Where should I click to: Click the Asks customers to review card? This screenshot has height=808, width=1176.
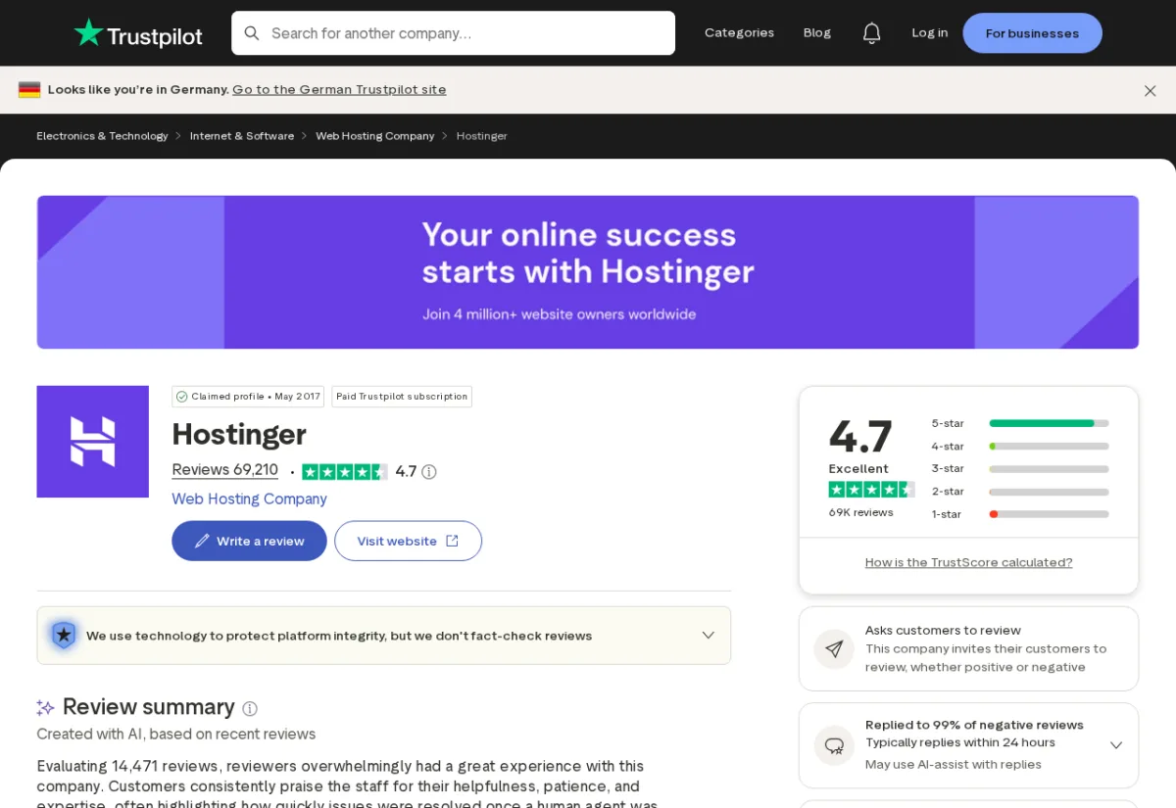(x=968, y=648)
